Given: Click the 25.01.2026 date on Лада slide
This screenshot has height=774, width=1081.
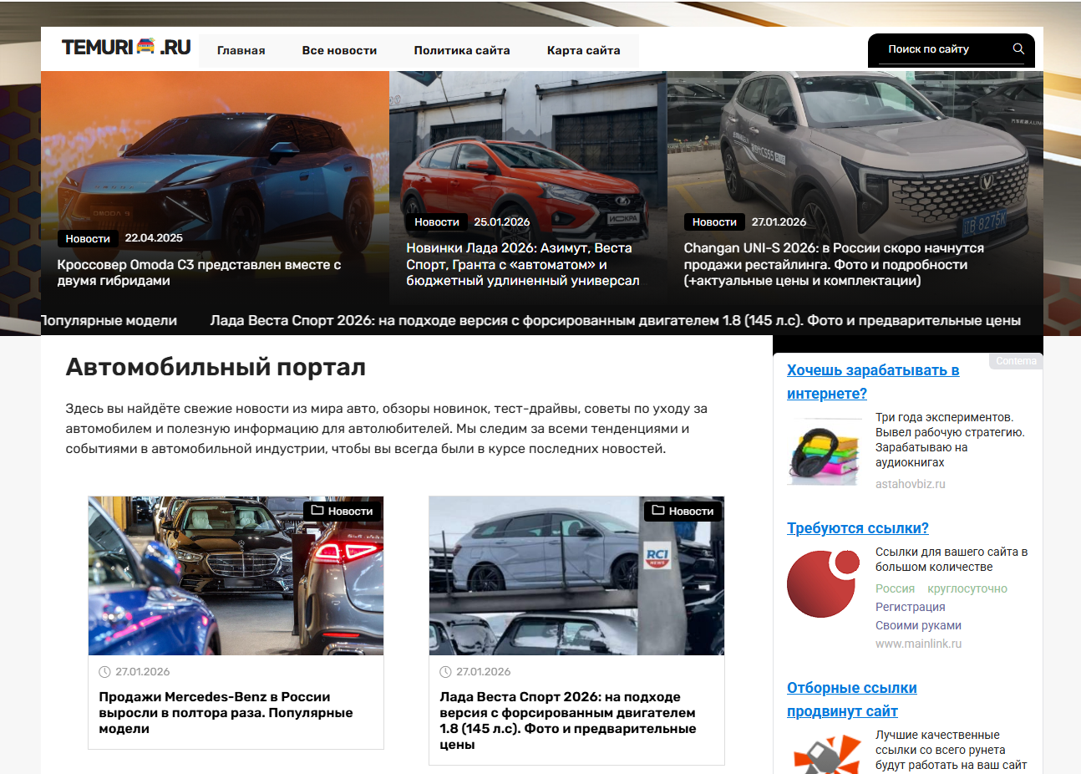Looking at the screenshot, I should [x=502, y=222].
